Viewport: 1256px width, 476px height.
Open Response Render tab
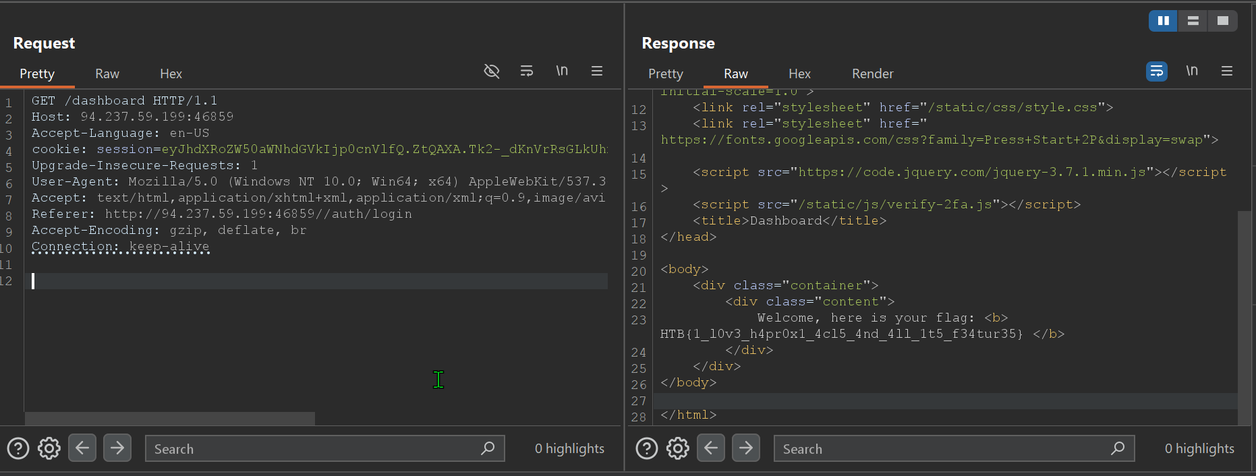coord(873,73)
